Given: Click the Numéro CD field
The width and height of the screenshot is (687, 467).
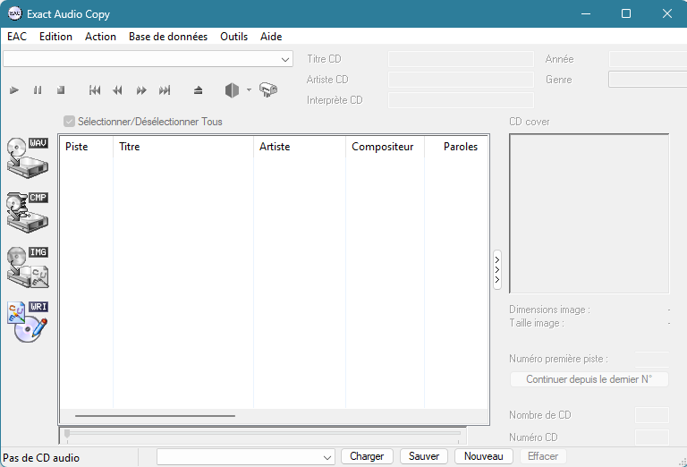Looking at the screenshot, I should pos(652,437).
